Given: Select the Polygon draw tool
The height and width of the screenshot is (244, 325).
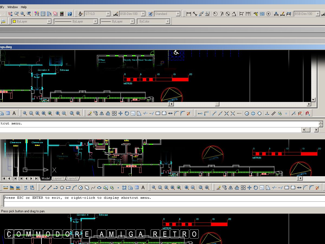Looking at the screenshot, I should click(x=62, y=188).
